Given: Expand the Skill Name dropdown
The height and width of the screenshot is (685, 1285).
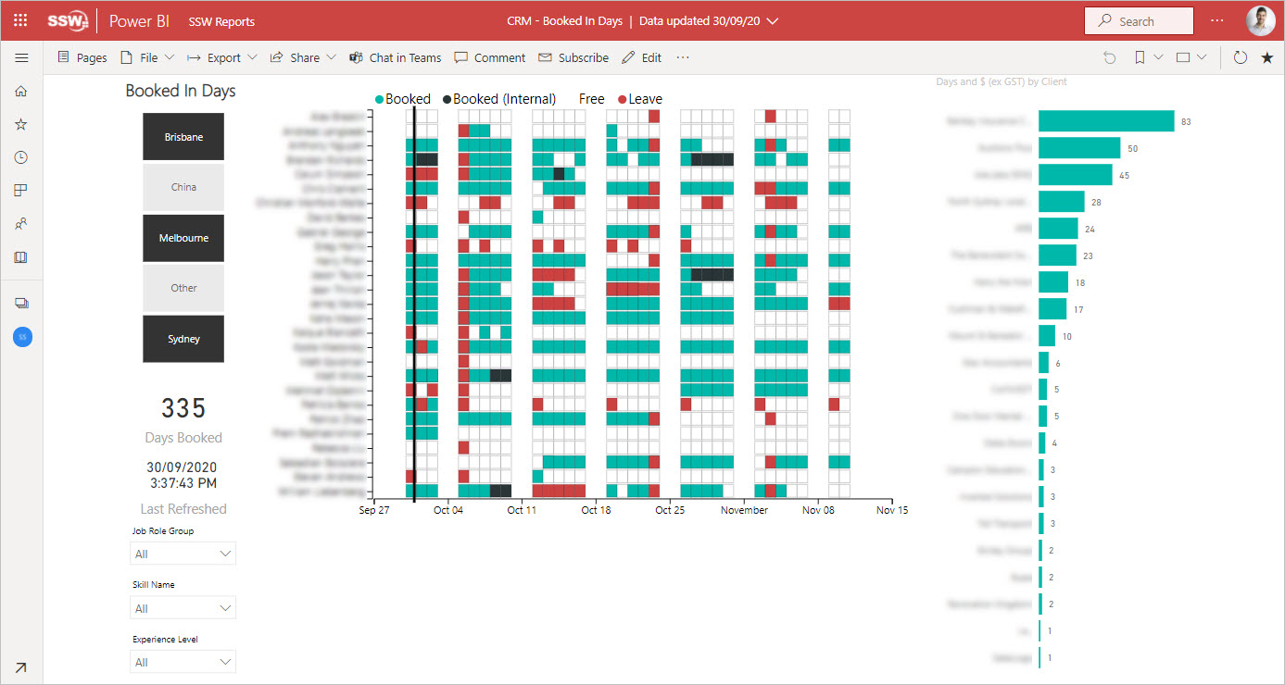Looking at the screenshot, I should [x=183, y=608].
